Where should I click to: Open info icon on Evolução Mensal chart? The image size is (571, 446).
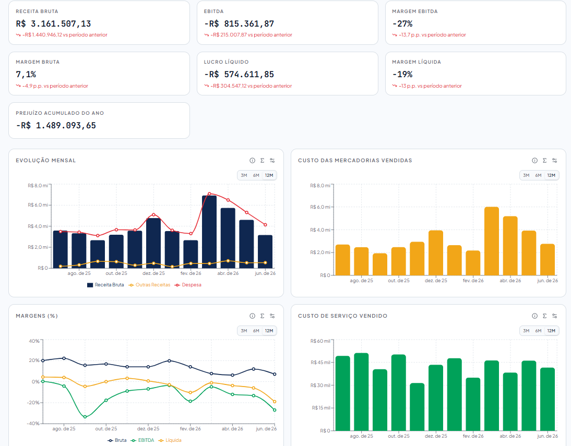[x=252, y=161]
